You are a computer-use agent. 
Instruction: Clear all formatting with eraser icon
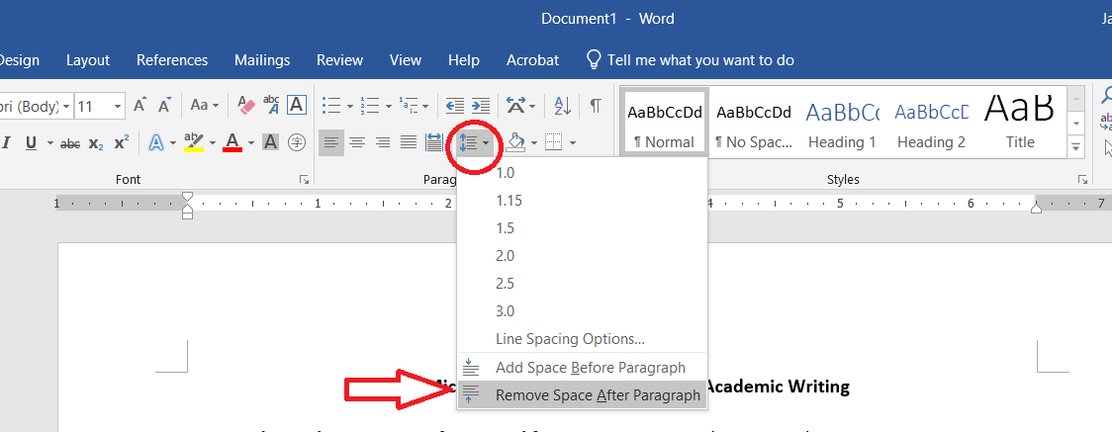click(x=246, y=106)
